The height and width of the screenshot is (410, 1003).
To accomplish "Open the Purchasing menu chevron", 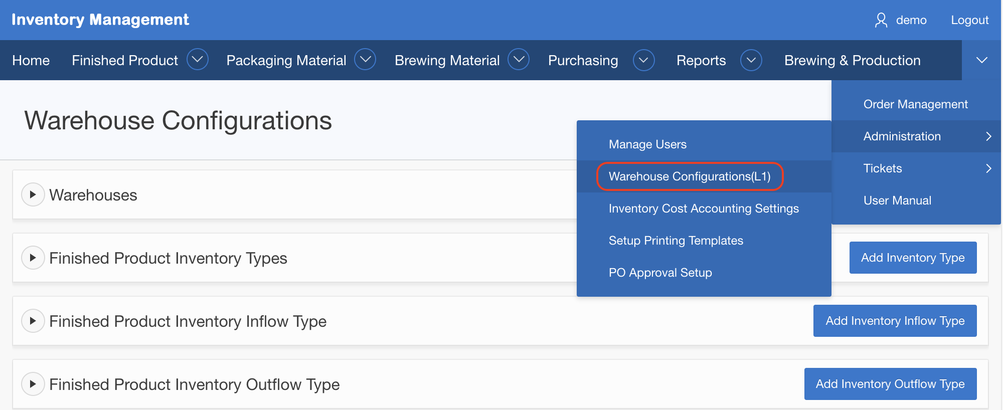I will [643, 60].
